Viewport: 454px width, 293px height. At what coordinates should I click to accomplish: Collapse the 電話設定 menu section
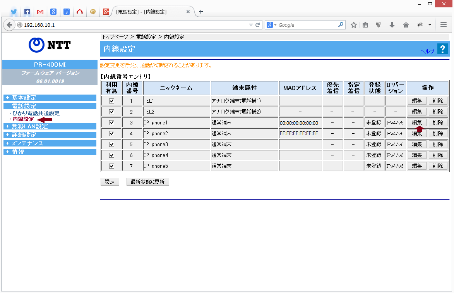click(50, 106)
